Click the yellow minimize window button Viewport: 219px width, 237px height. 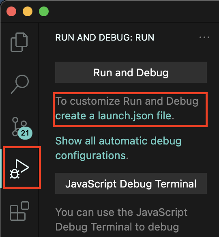[28, 11]
